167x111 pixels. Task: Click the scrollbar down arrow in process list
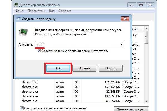[x=146, y=101]
